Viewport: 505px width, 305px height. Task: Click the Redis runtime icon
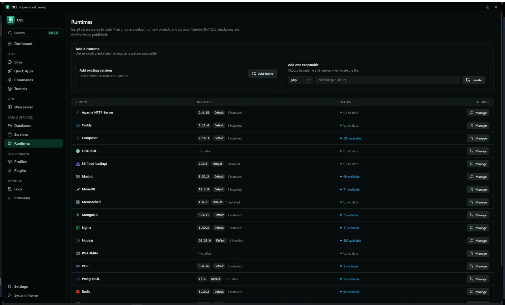tap(78, 292)
